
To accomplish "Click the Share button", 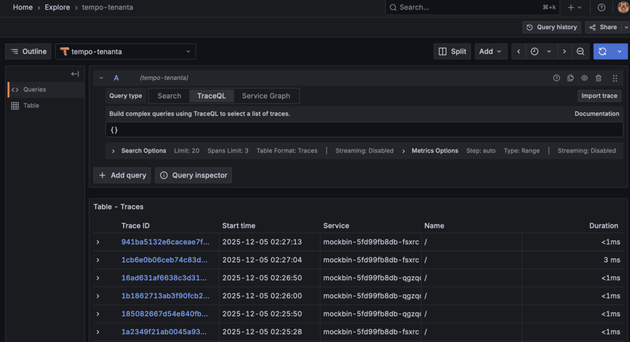I will pyautogui.click(x=604, y=27).
